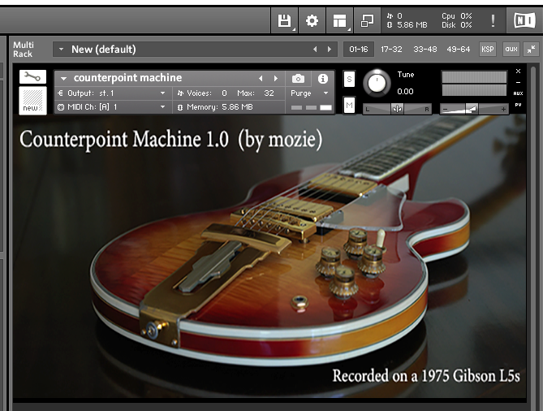Screen dimensions: 543x411
Task: Click the pan slider between L and R
Action: (397, 109)
